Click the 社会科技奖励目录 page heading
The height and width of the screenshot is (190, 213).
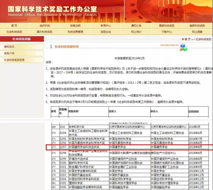[x=67, y=47]
